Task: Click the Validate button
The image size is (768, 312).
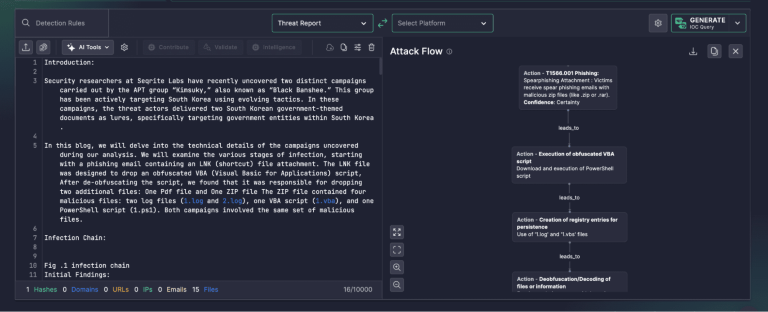Action: coord(220,47)
